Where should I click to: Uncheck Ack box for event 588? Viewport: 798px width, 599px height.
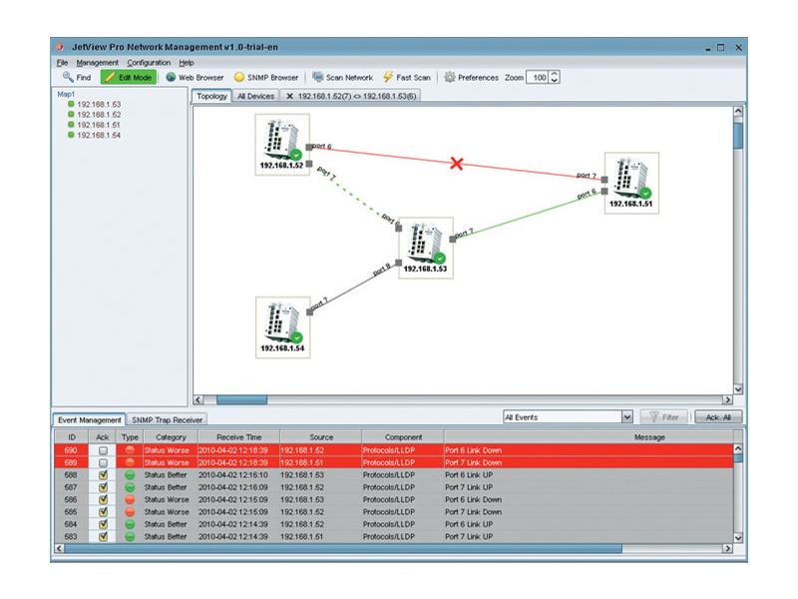click(x=103, y=475)
